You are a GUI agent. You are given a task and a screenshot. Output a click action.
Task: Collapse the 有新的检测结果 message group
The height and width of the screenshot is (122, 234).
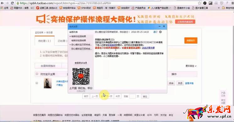coord(70,36)
